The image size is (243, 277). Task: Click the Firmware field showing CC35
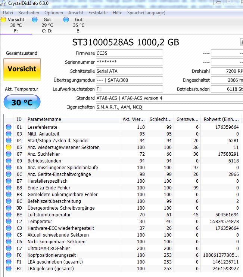coord(130,53)
